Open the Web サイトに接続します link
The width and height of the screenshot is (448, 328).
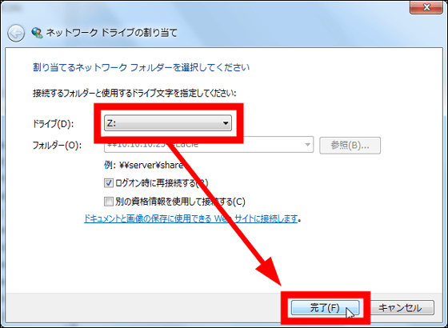point(190,219)
